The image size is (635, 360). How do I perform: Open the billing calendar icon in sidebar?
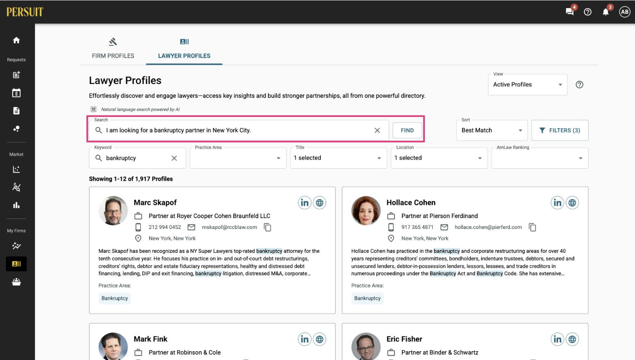(x=16, y=93)
